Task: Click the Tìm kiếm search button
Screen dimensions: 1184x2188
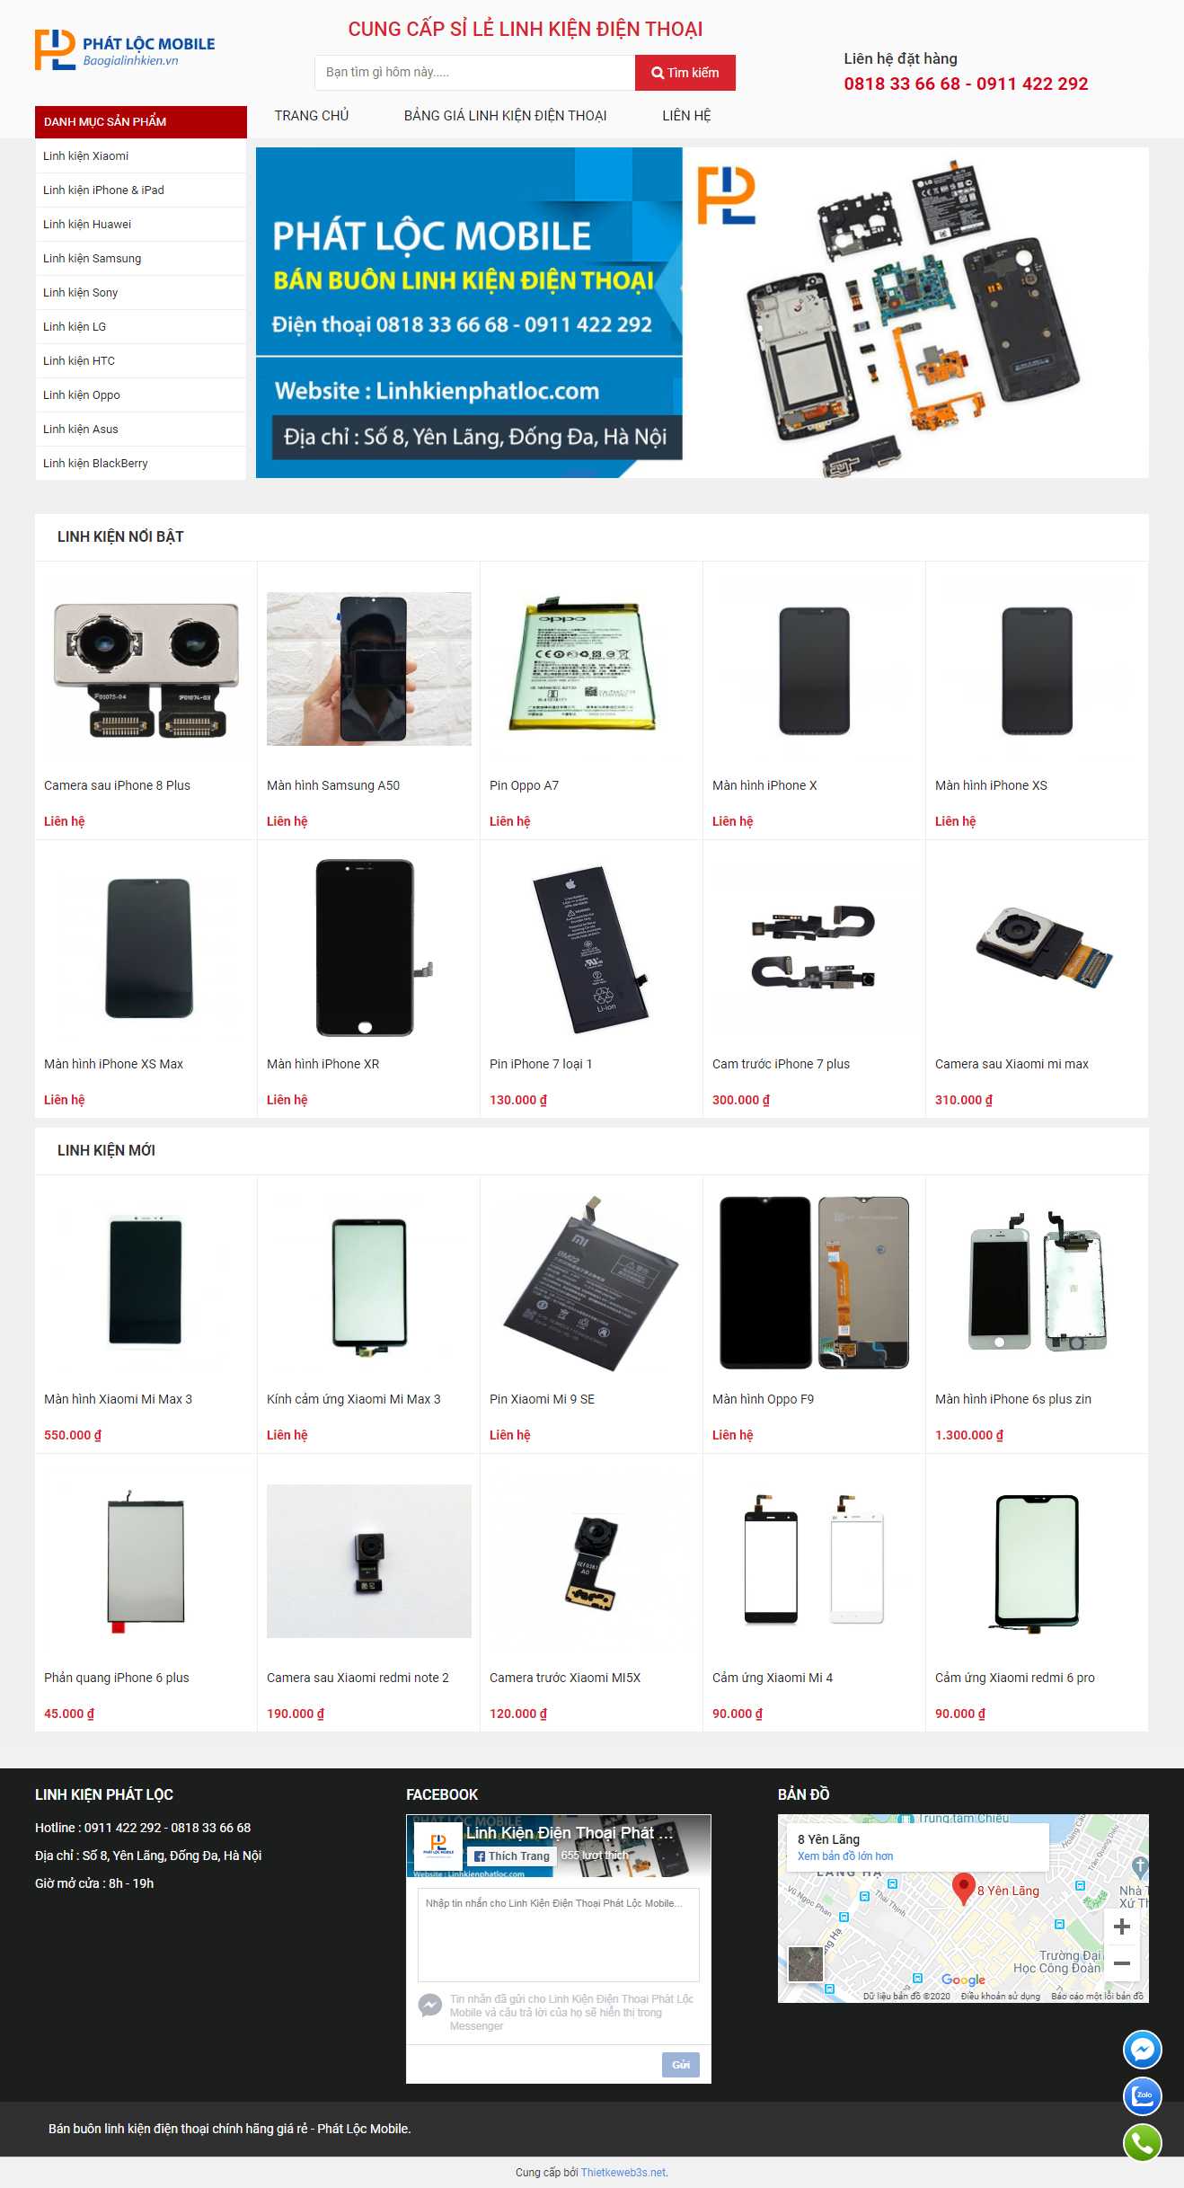Action: 685,73
